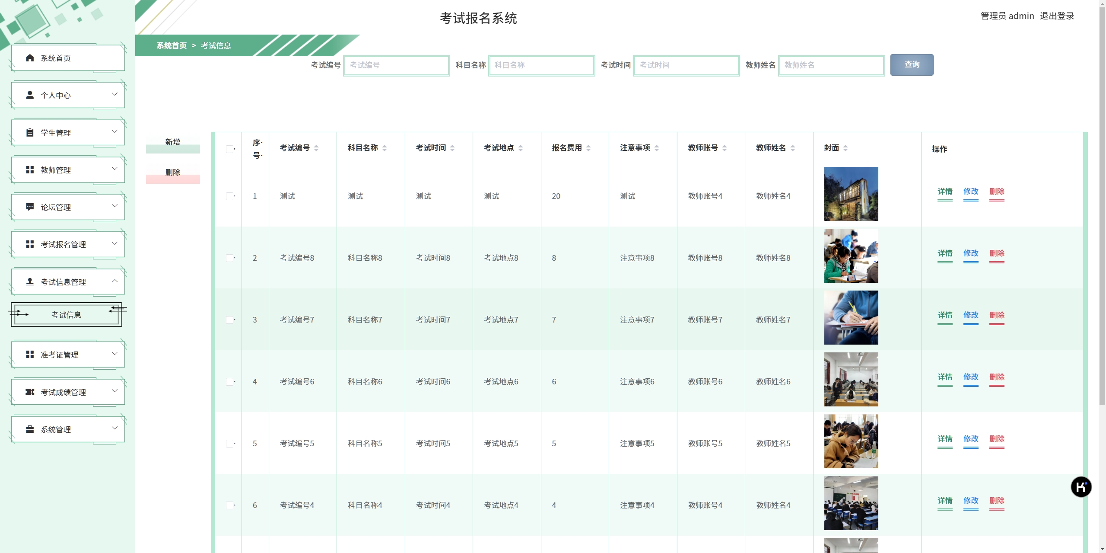Click the clipboard icon beside 学生管理

click(30, 133)
